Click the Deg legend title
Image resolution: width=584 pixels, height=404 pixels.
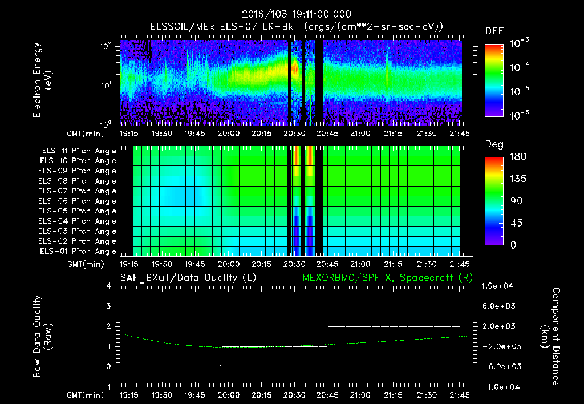pos(494,144)
